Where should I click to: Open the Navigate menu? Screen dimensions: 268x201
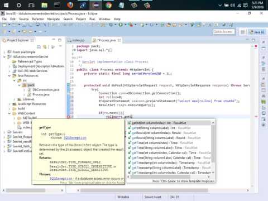pyautogui.click(x=54, y=19)
